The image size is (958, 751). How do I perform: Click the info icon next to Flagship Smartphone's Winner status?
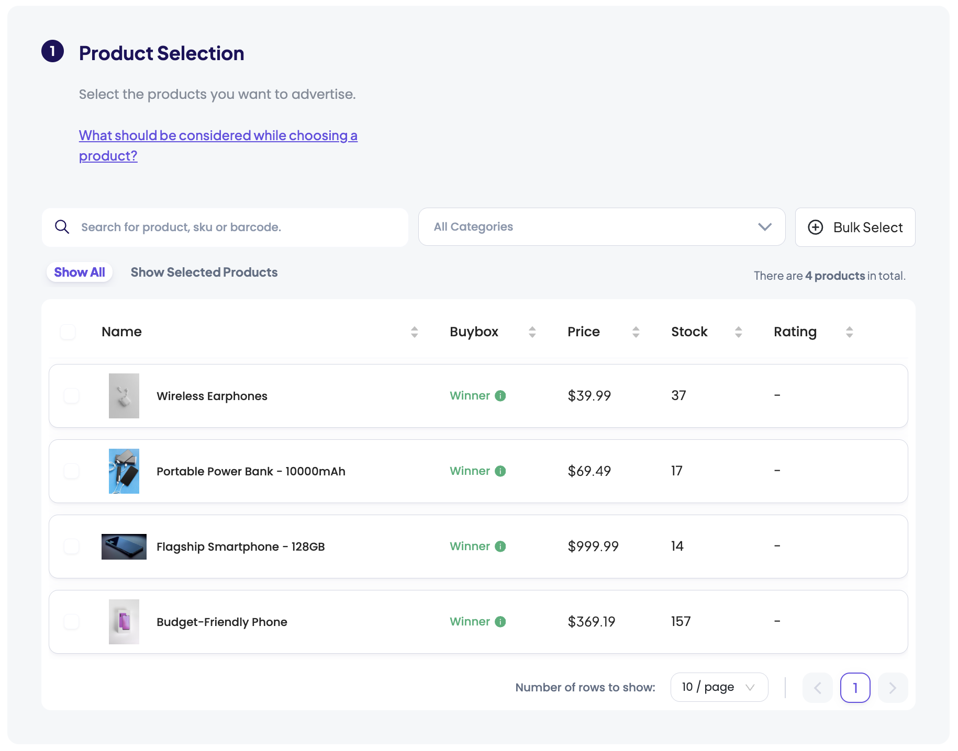coord(500,546)
